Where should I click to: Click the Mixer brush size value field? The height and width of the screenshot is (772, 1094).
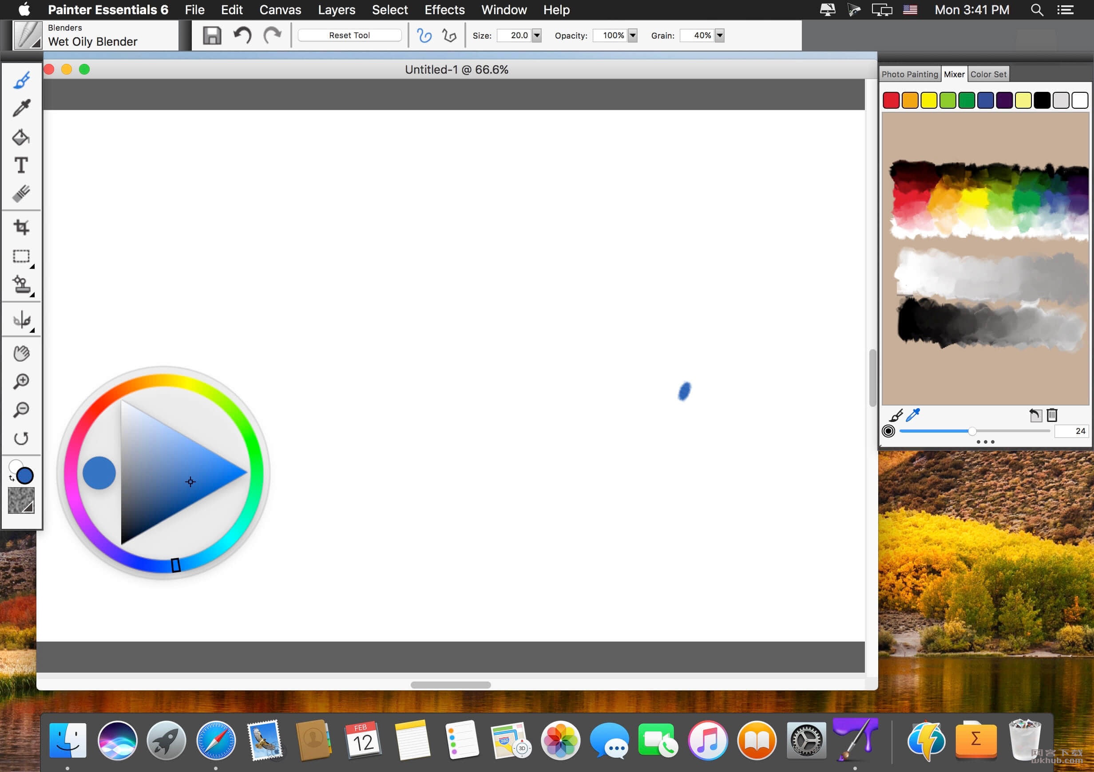coord(1071,431)
